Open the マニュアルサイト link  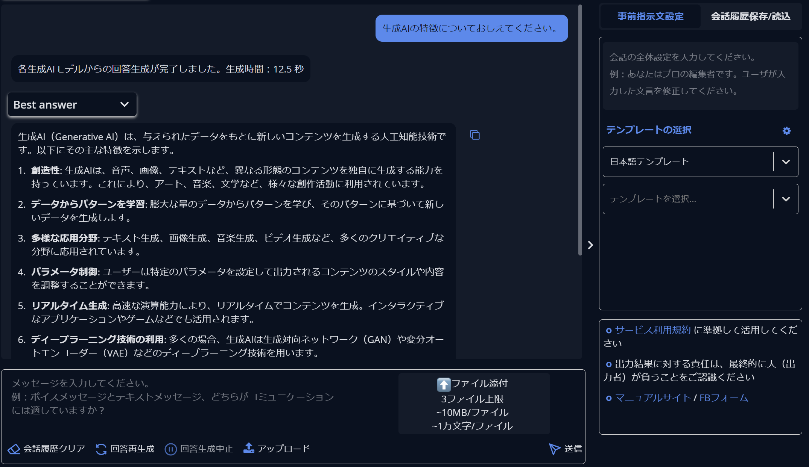coord(653,398)
